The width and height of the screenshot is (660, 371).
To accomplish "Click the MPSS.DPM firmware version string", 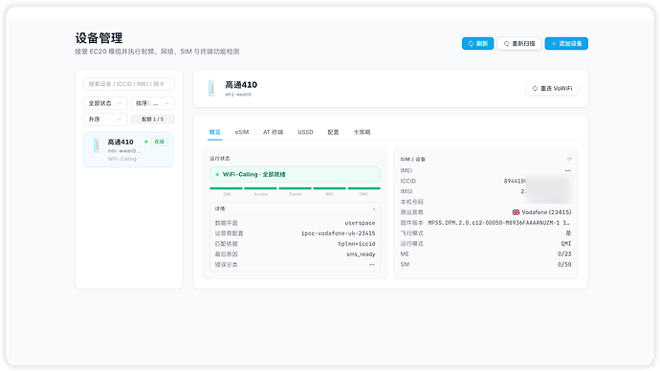I will 498,223.
